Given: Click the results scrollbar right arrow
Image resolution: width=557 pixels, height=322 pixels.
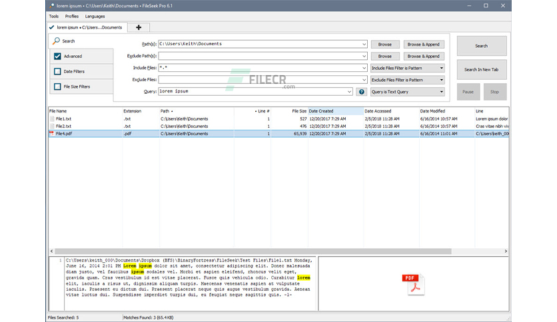Looking at the screenshot, I should [x=506, y=251].
